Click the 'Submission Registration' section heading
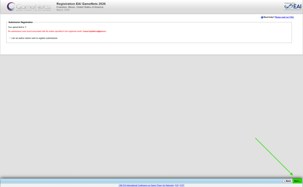 pos(20,22)
